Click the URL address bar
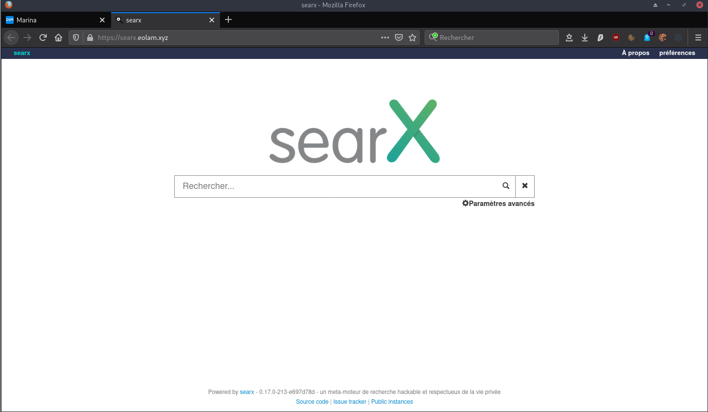 pos(234,37)
